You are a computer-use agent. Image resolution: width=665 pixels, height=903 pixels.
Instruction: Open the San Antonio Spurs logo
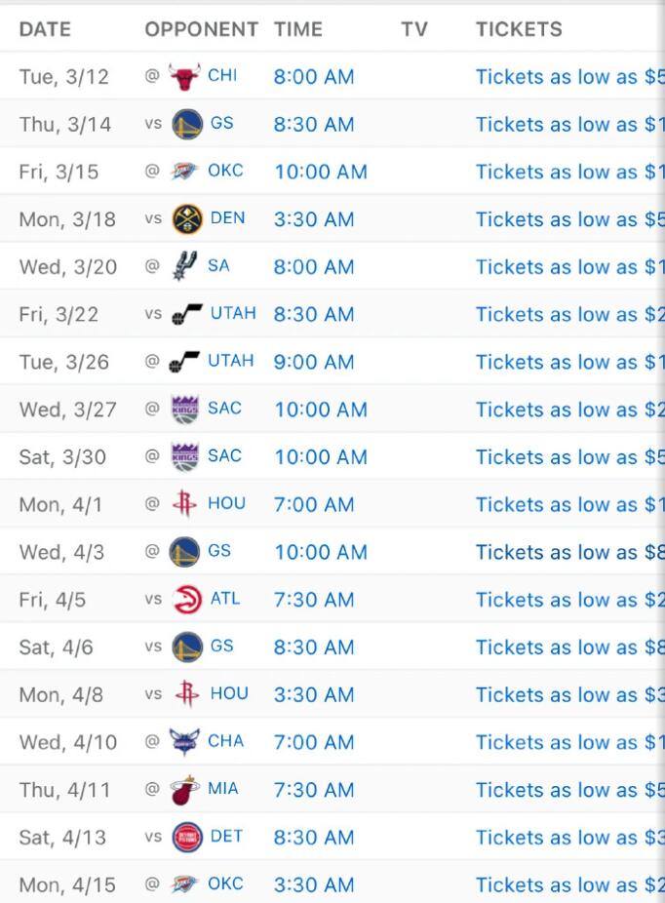(184, 266)
